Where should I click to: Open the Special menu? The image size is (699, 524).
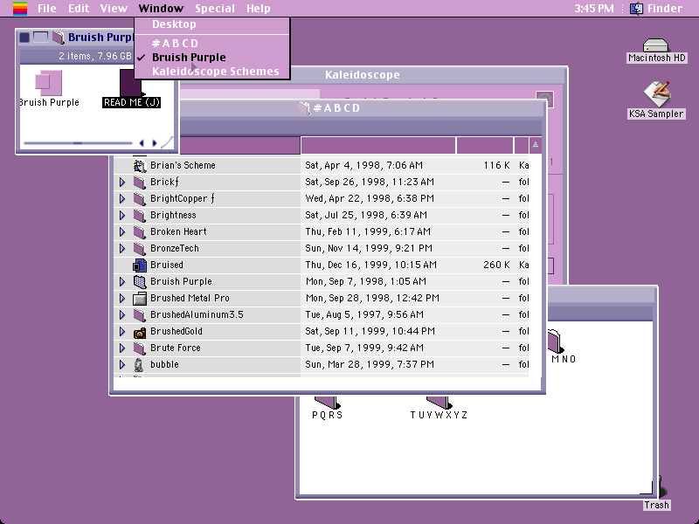(215, 9)
